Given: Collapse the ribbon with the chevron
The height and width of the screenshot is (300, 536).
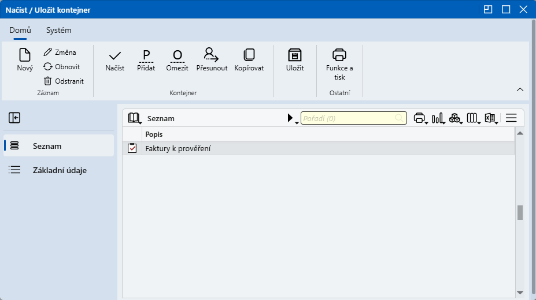Looking at the screenshot, I should coord(520,89).
